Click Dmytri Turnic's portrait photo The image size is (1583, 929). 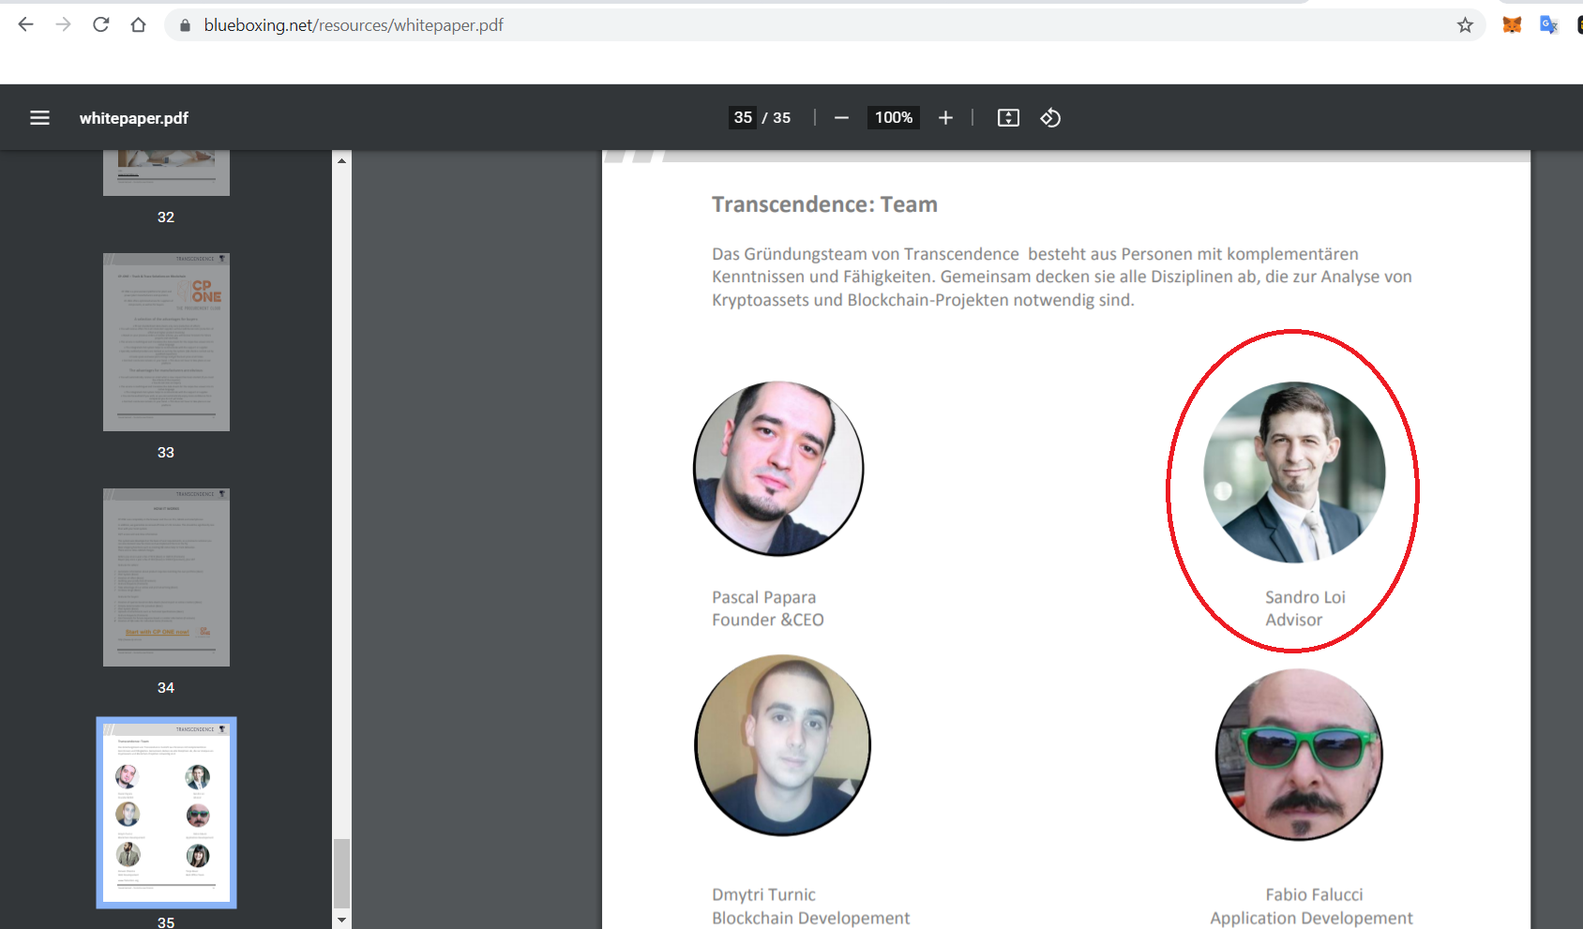click(x=782, y=745)
